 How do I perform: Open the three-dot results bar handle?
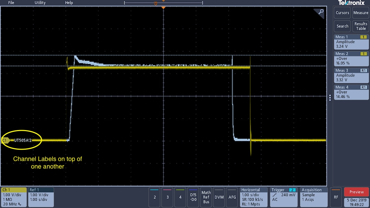tap(330, 98)
